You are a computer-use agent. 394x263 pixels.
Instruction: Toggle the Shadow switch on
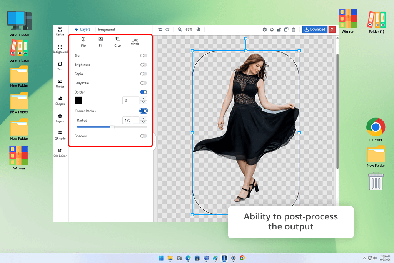point(144,136)
